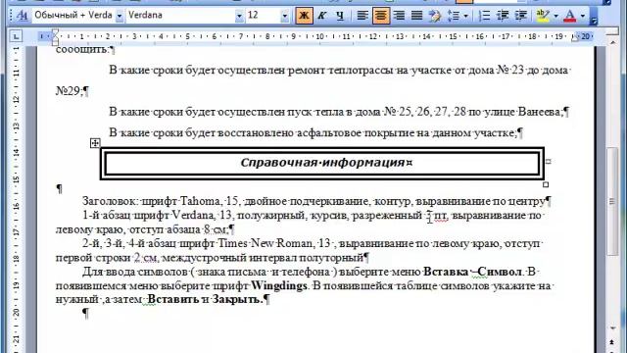This screenshot has height=353, width=627.
Task: Click the bold word Вставить
Action: (173, 299)
